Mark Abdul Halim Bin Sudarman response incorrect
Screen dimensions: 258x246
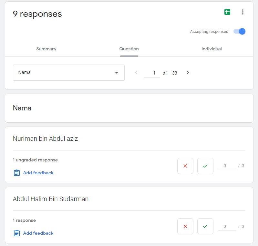pyautogui.click(x=185, y=226)
